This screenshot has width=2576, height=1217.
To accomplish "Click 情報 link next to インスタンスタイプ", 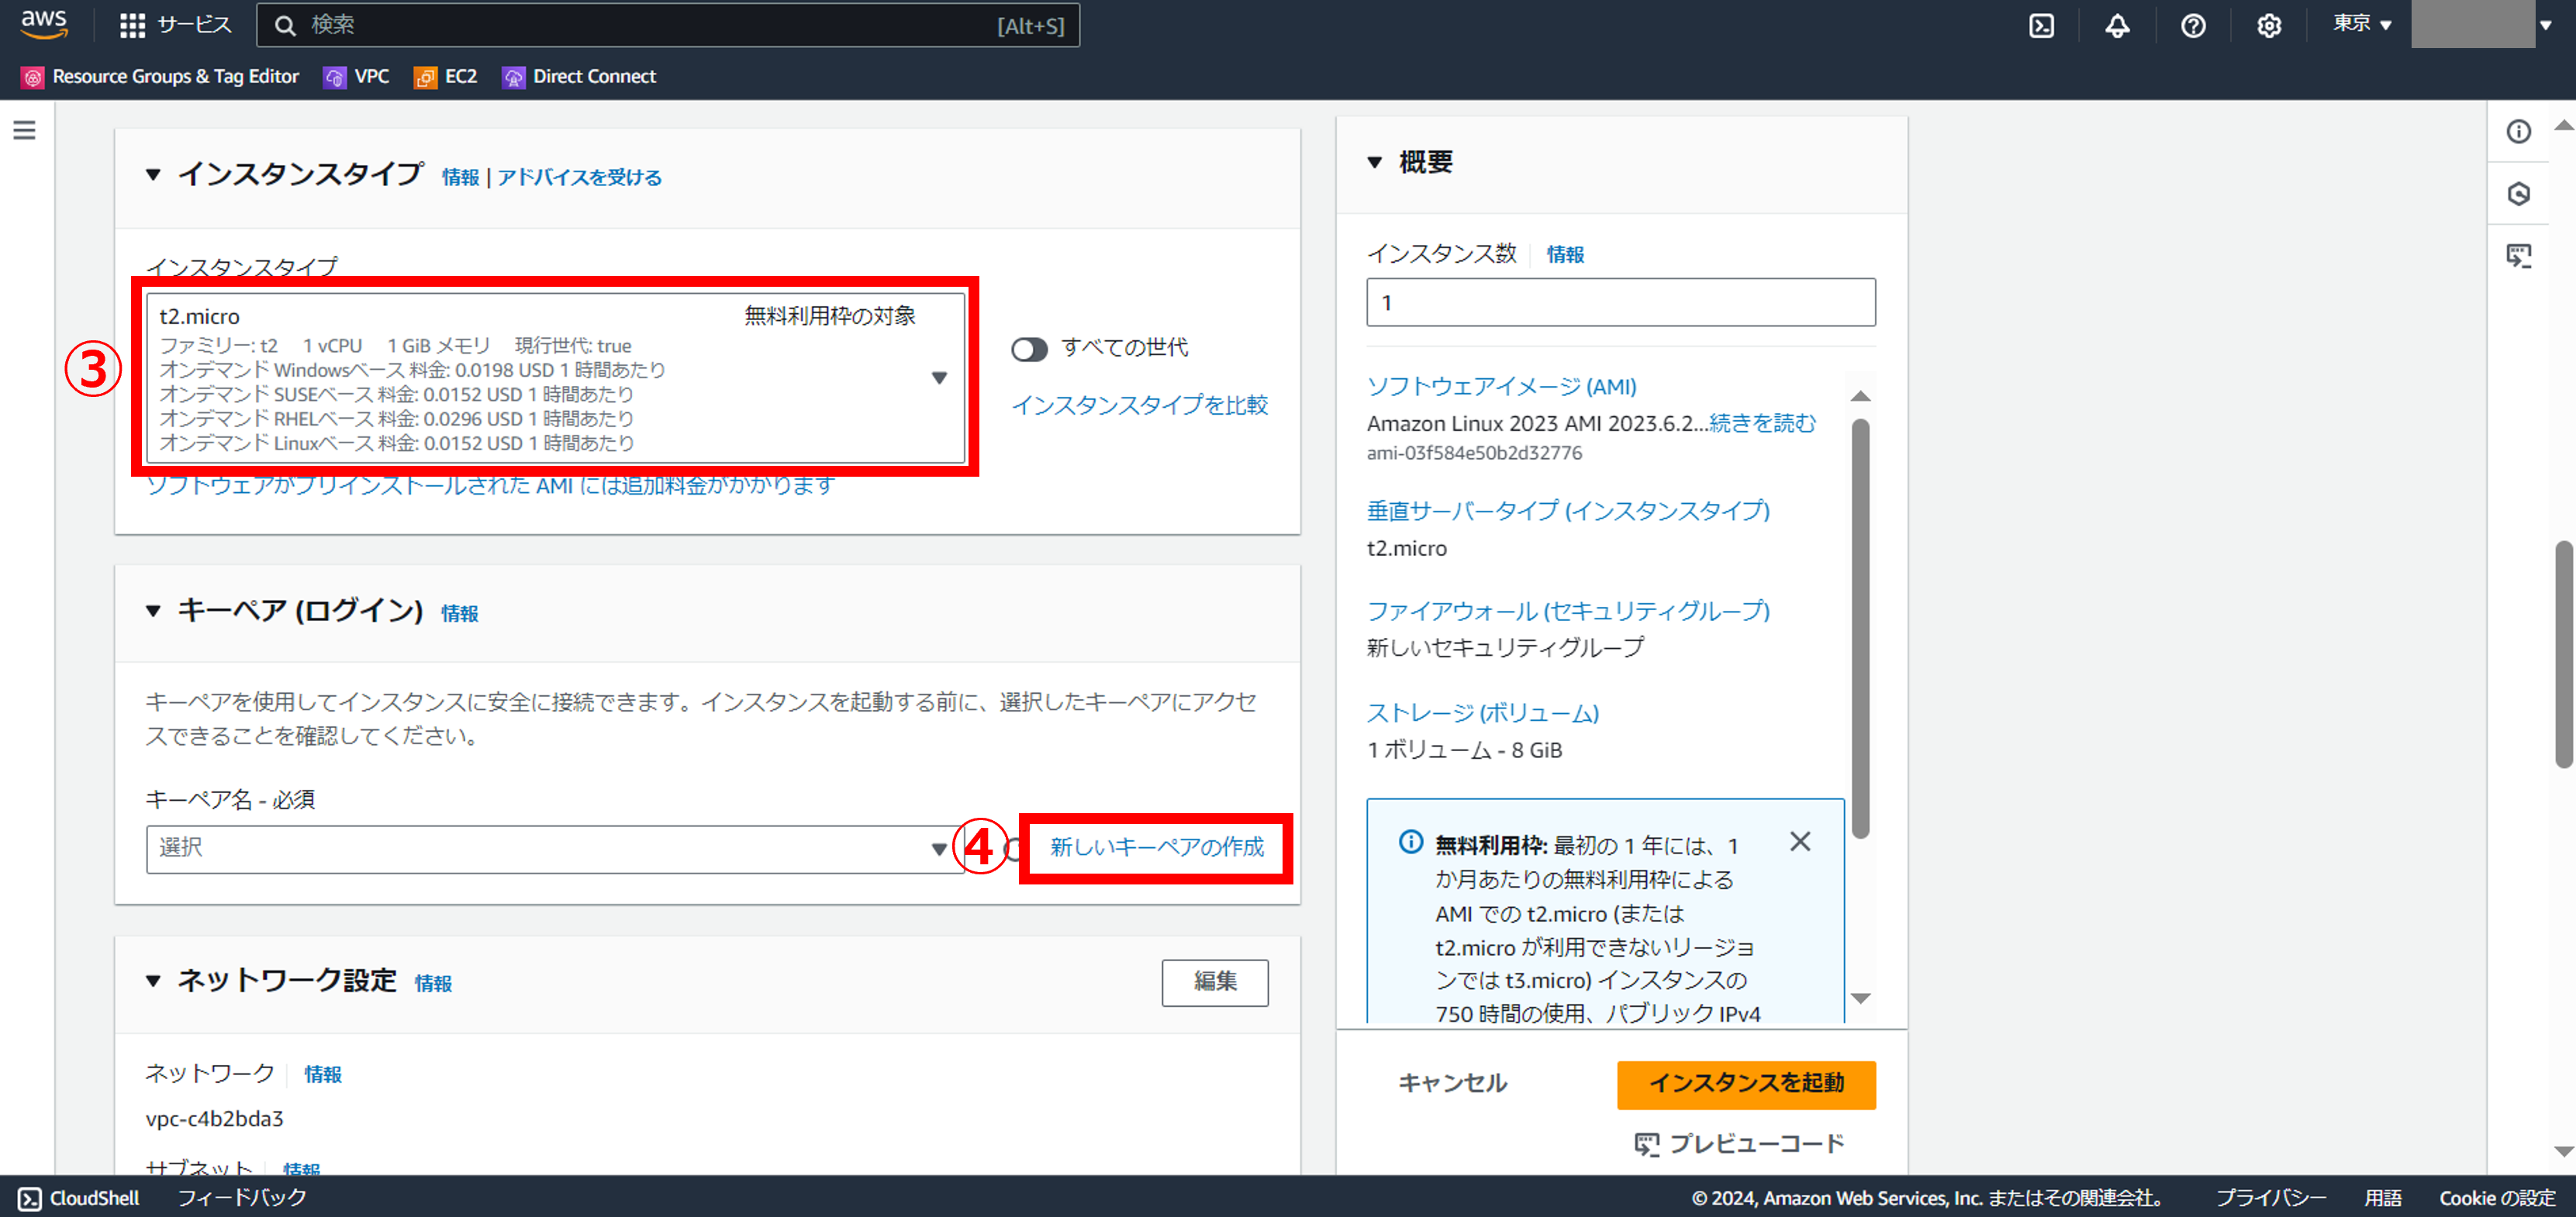I will [x=460, y=177].
